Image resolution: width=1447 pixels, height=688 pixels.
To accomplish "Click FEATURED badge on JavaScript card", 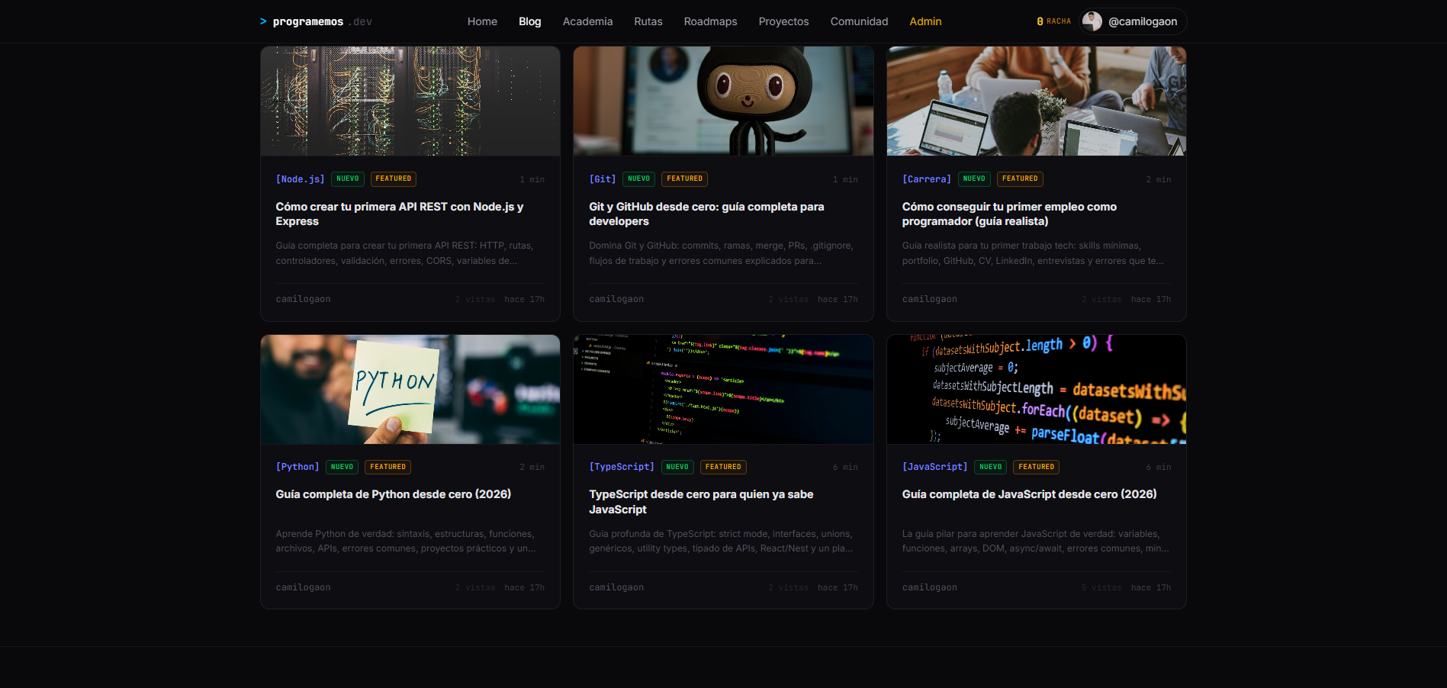I will pos(1037,467).
